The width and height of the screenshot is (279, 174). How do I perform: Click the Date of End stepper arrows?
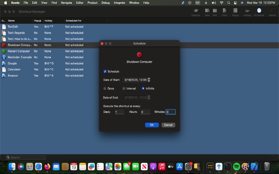(149, 97)
